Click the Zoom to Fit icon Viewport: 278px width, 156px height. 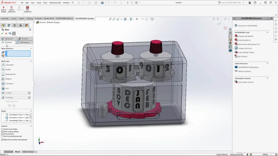(110, 19)
